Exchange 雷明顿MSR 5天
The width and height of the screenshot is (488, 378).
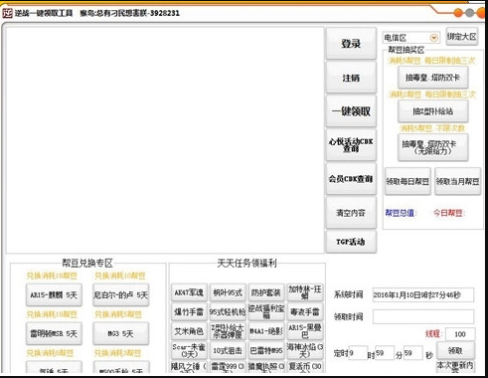(54, 333)
